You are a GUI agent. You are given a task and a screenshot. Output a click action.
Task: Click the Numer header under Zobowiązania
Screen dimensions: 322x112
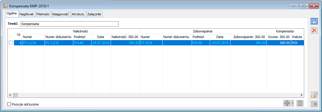click(x=151, y=37)
